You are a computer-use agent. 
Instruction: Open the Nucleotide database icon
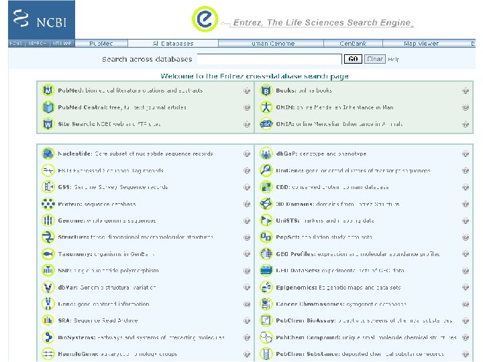click(x=48, y=154)
